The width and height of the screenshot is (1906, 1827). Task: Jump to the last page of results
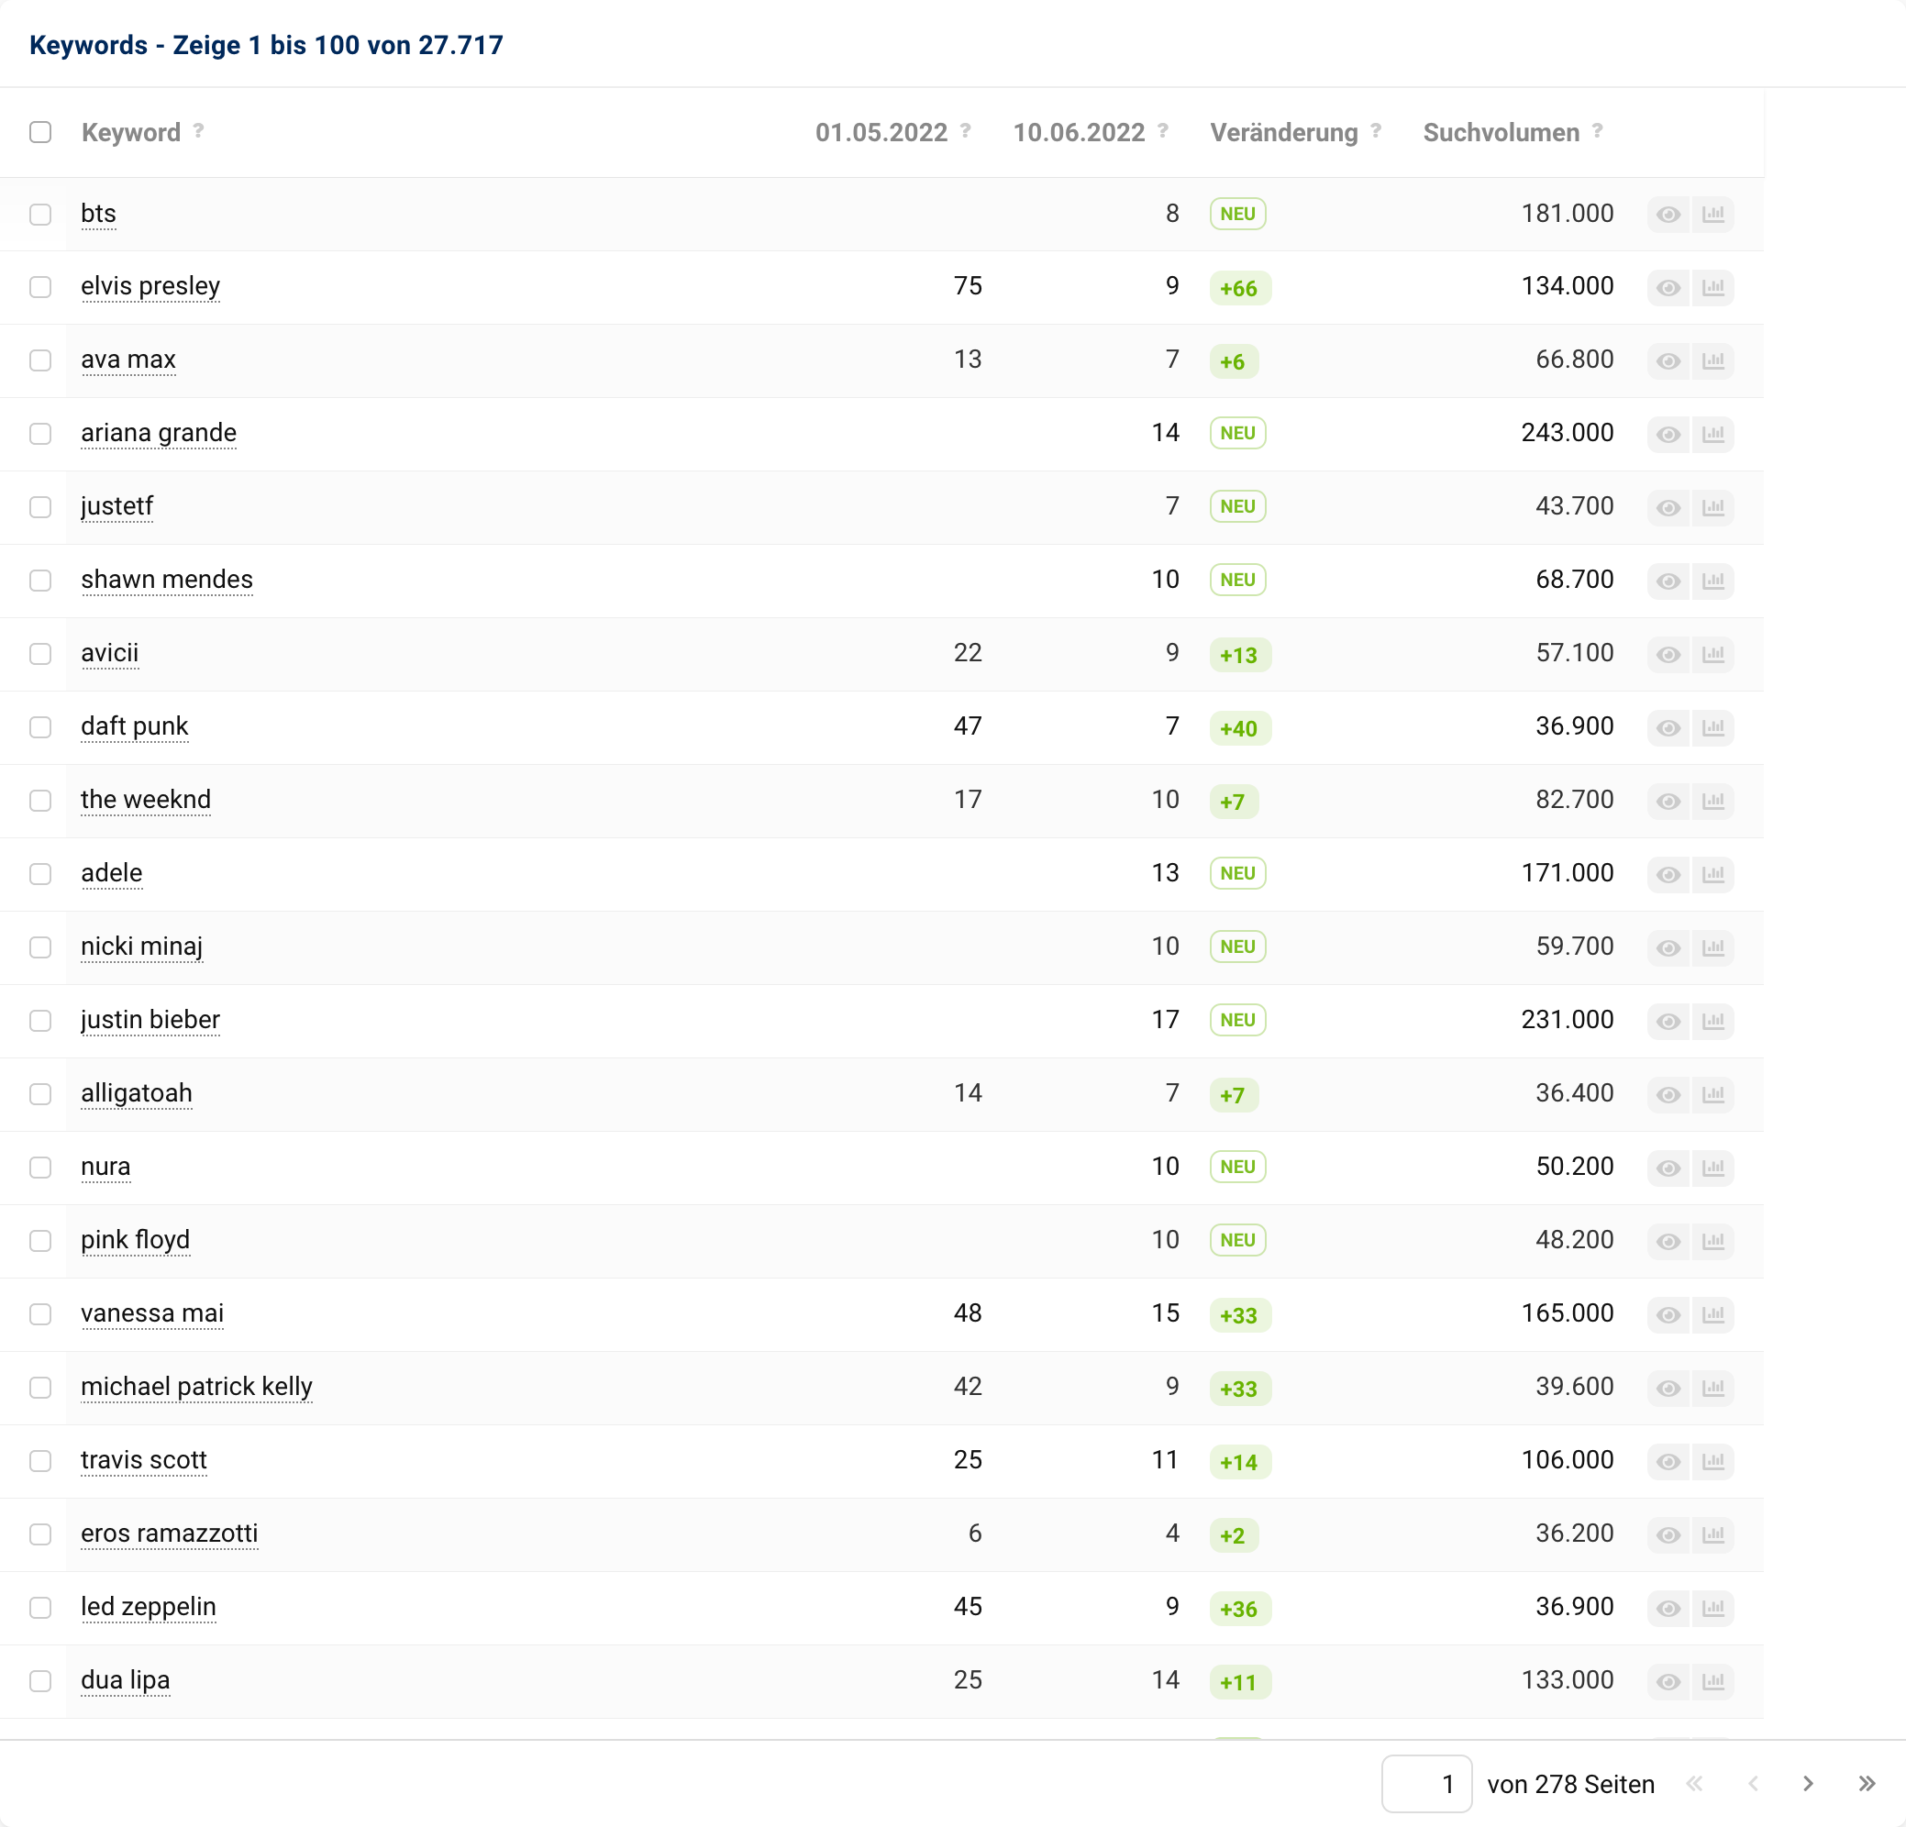click(1867, 1783)
